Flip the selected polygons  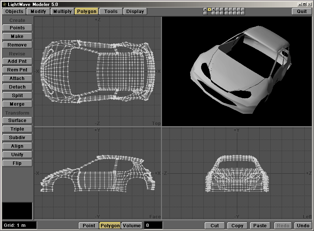tap(17, 163)
